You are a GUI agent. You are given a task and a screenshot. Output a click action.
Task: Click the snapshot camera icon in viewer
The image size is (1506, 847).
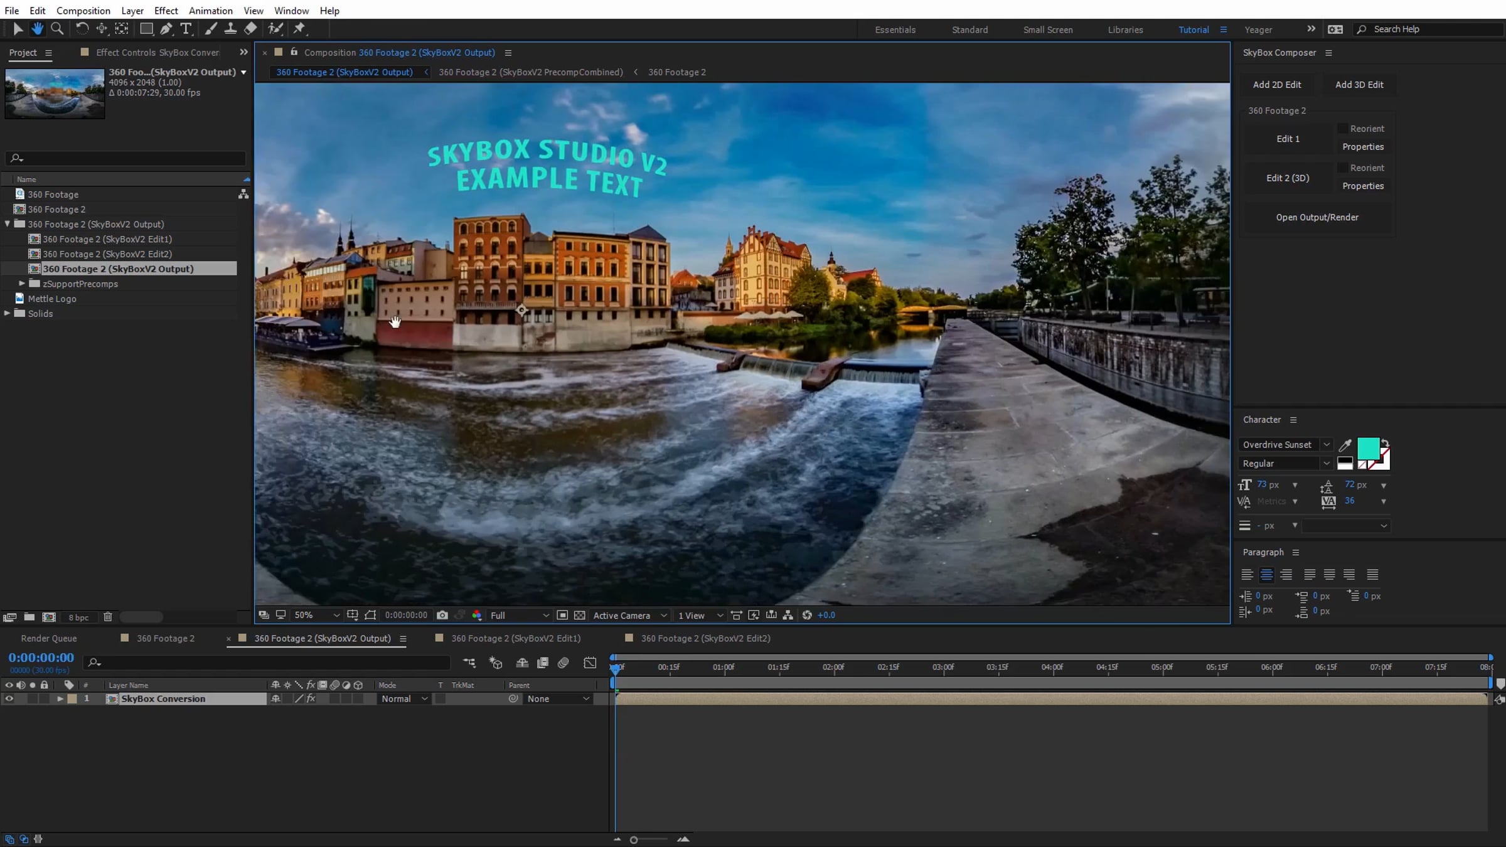442,615
